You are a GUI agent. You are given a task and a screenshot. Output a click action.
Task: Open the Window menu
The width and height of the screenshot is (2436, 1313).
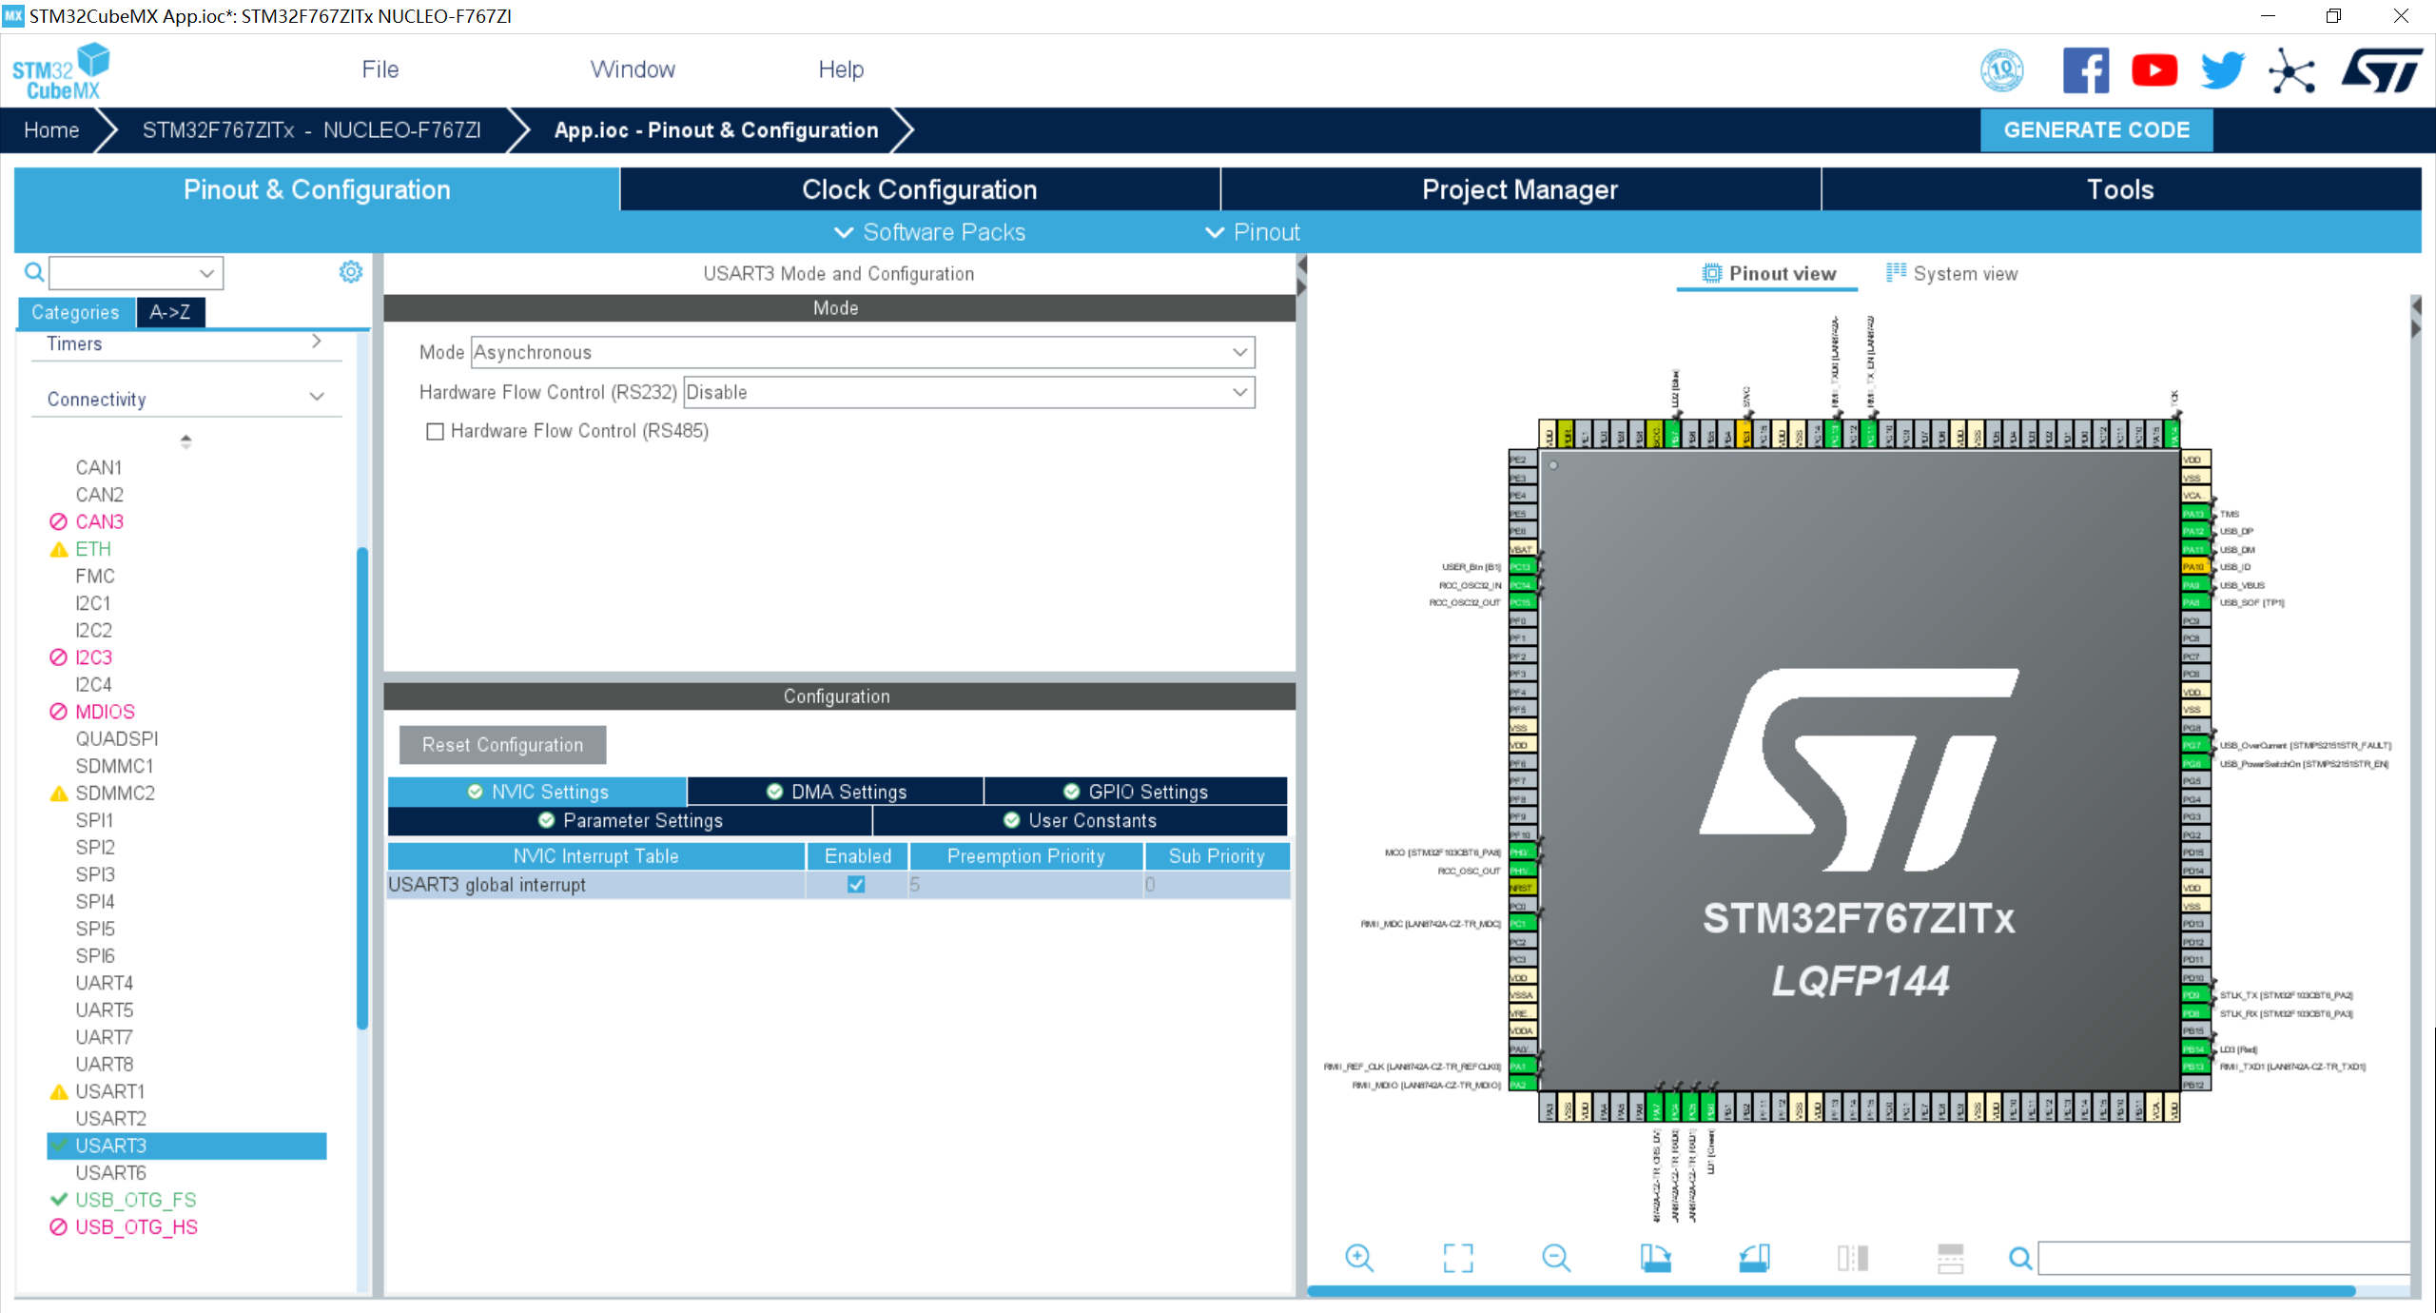pyautogui.click(x=633, y=69)
